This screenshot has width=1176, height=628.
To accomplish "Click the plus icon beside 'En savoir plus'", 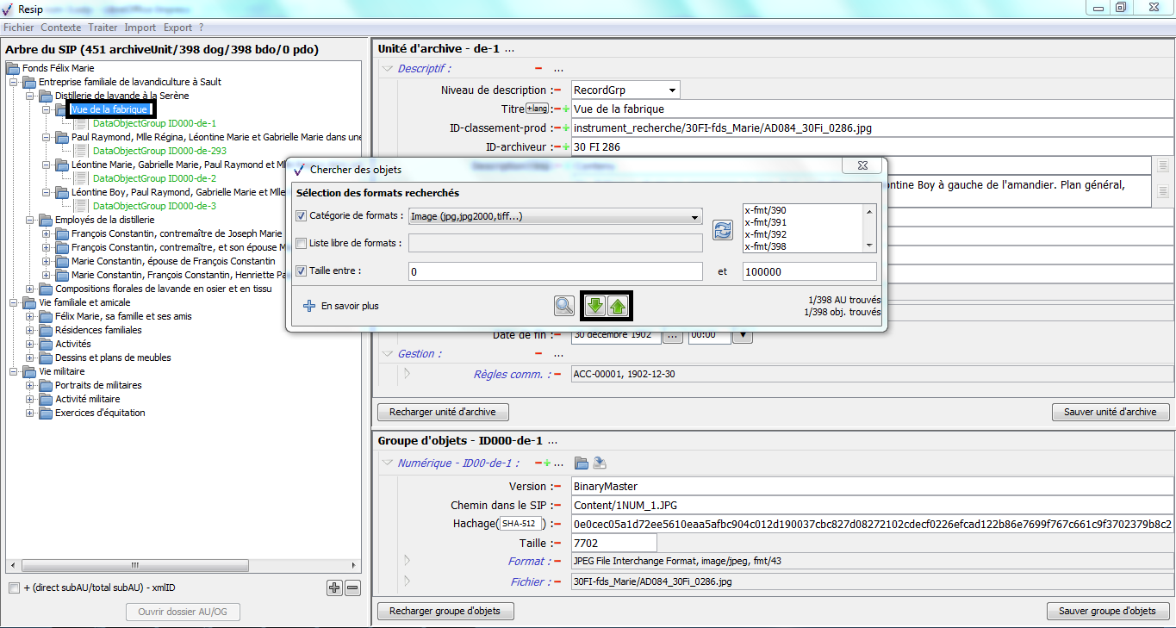I will (x=309, y=306).
